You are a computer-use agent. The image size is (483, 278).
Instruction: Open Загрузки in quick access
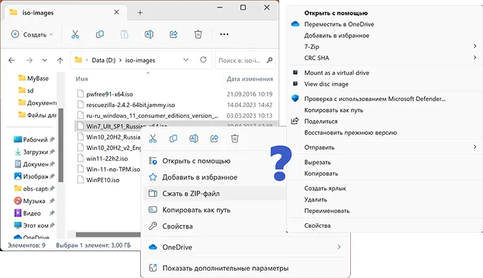point(34,151)
